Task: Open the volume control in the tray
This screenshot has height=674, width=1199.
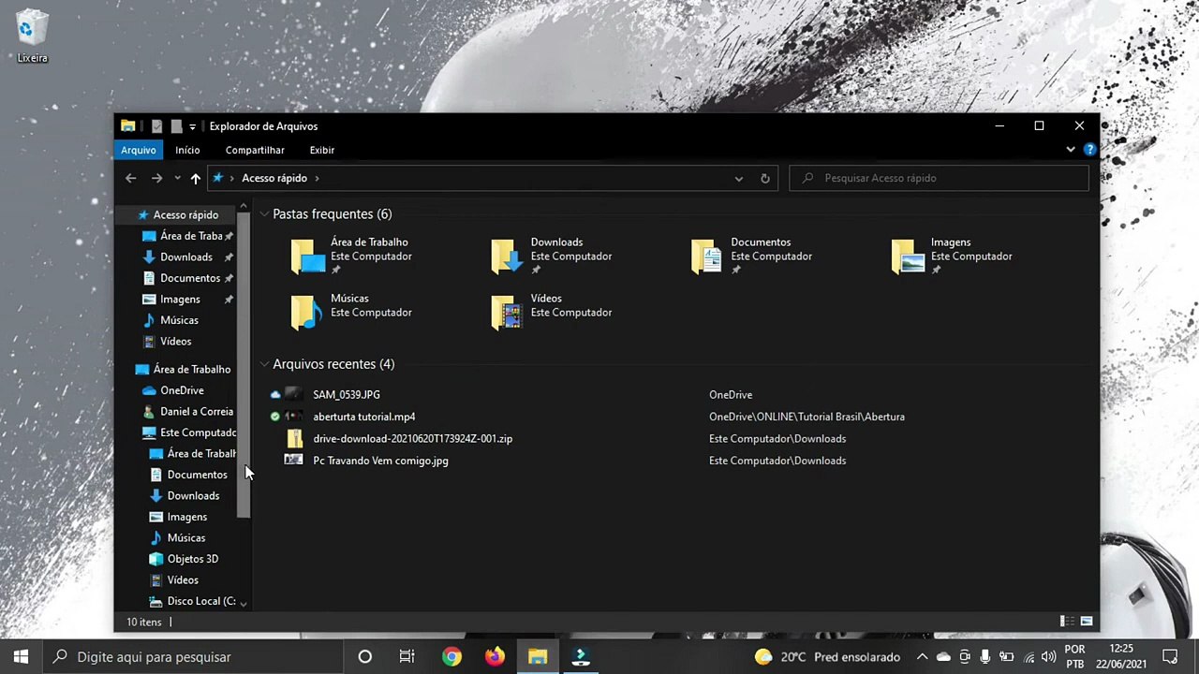Action: point(1048,657)
